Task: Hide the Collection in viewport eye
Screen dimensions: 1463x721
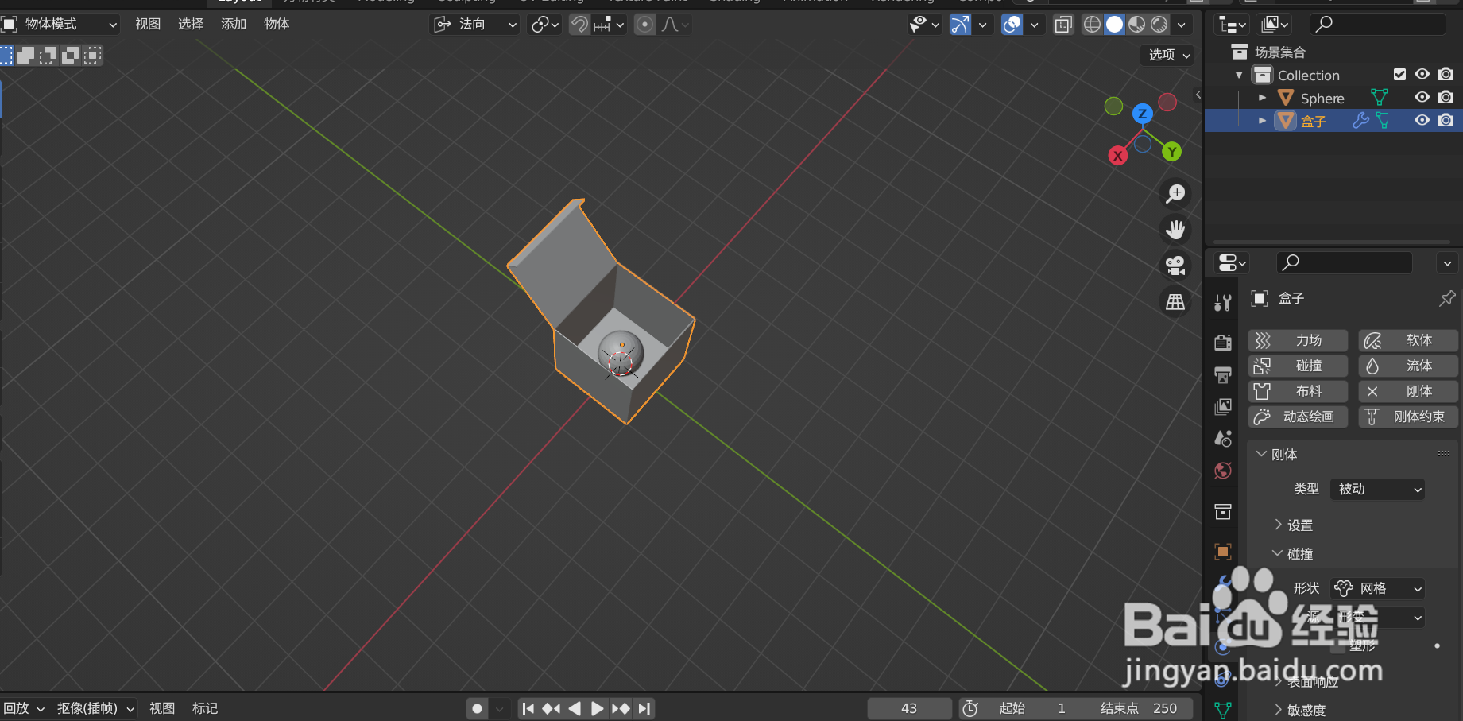Action: (1422, 75)
